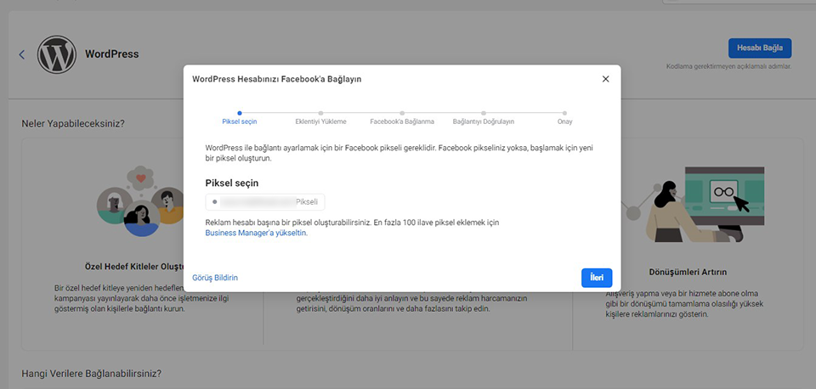Select the Onay step
The width and height of the screenshot is (816, 389).
click(564, 121)
